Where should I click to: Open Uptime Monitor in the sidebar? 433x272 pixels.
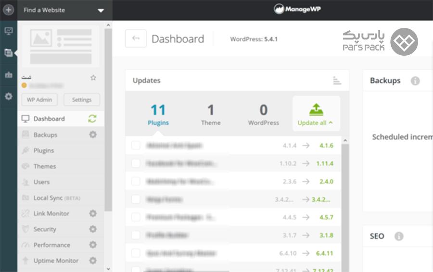coord(61,260)
